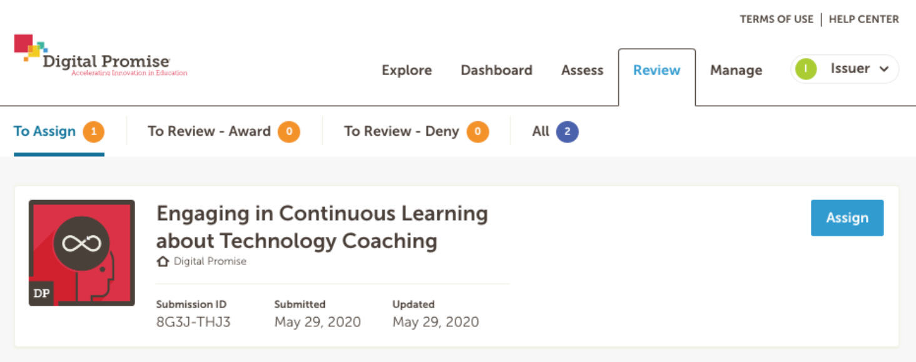The width and height of the screenshot is (916, 362).
Task: Open the Help Center link
Action: 864,19
